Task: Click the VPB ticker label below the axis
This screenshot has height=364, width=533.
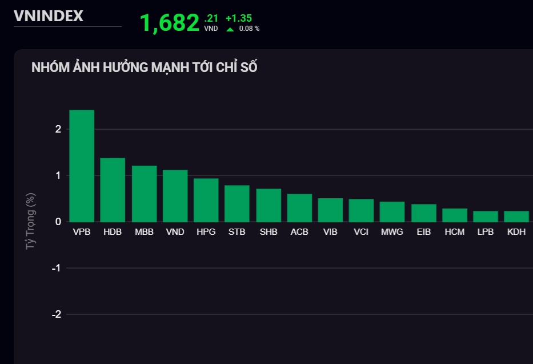Action: tap(82, 232)
